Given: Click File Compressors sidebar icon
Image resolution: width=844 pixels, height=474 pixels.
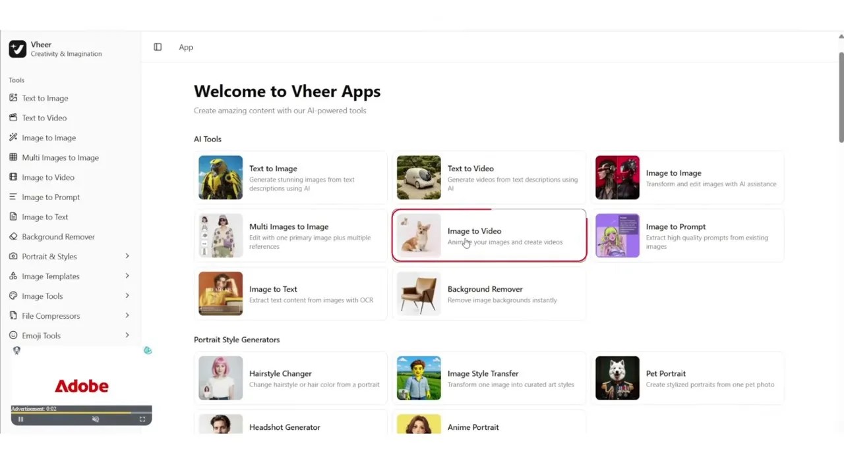Looking at the screenshot, I should point(13,315).
